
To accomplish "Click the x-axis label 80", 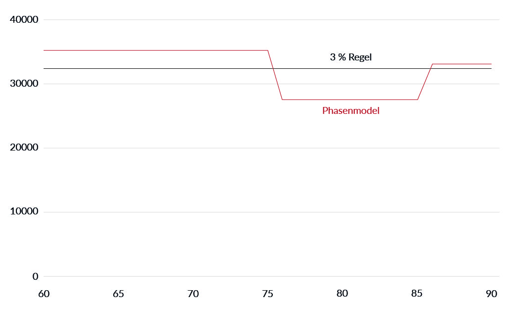I will coord(342,294).
